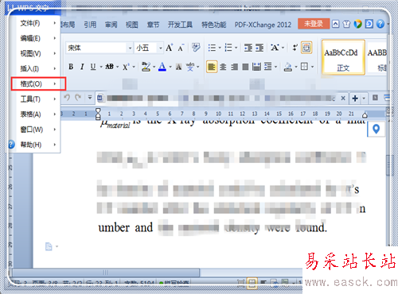This screenshot has height=294, width=398.
Task: Redo the last undone action
Action: [x=78, y=98]
